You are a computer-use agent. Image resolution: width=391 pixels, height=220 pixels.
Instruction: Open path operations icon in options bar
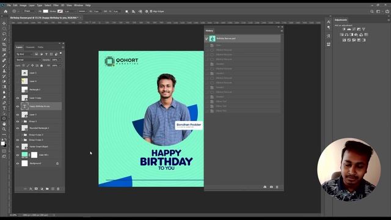pyautogui.click(x=126, y=12)
